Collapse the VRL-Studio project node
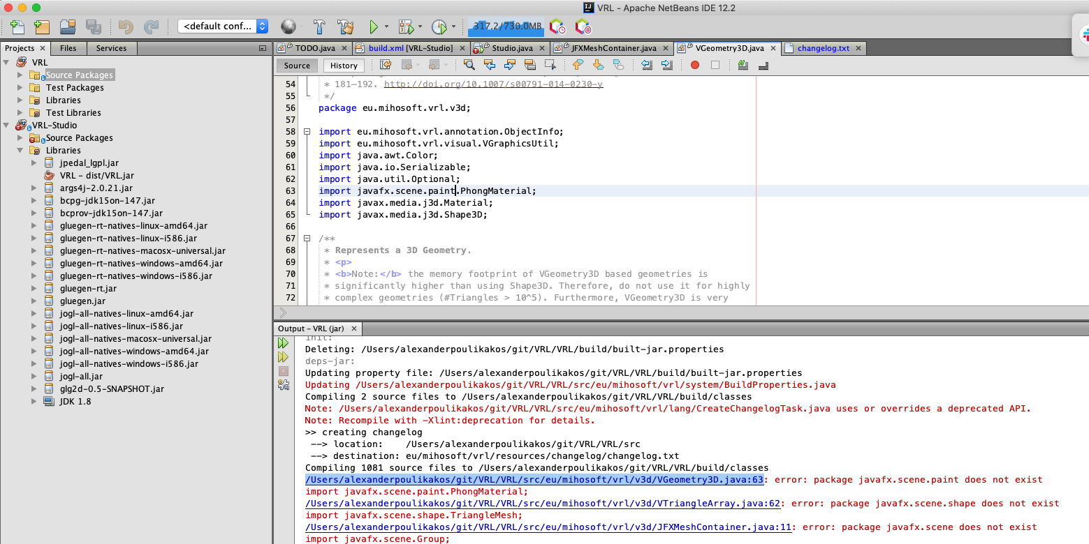 6,125
